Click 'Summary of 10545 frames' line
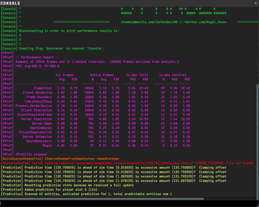259x207 pixels. click(90, 62)
